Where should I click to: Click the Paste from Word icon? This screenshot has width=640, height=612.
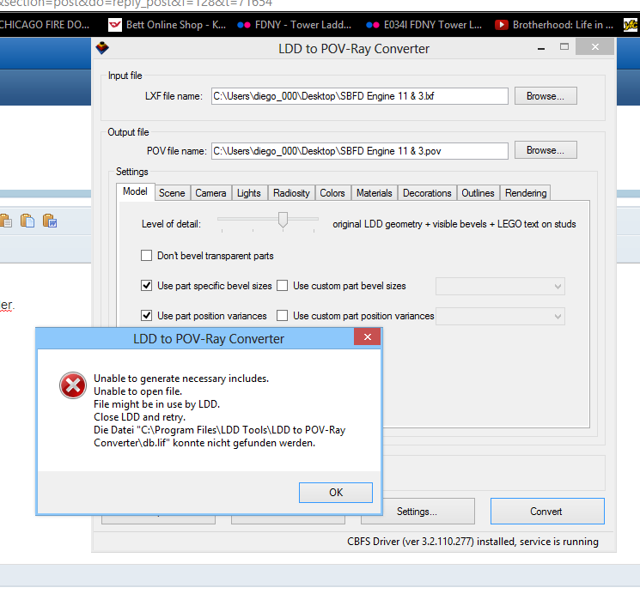(x=49, y=221)
